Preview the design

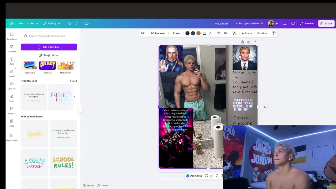(x=307, y=23)
